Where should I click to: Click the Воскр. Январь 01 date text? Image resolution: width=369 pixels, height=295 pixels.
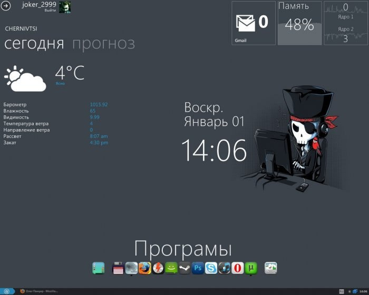click(214, 114)
